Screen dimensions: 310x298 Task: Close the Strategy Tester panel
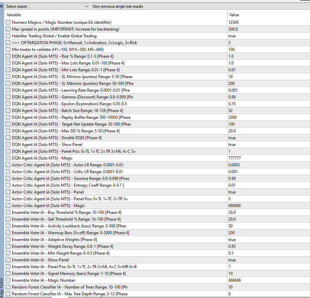[2, 6]
